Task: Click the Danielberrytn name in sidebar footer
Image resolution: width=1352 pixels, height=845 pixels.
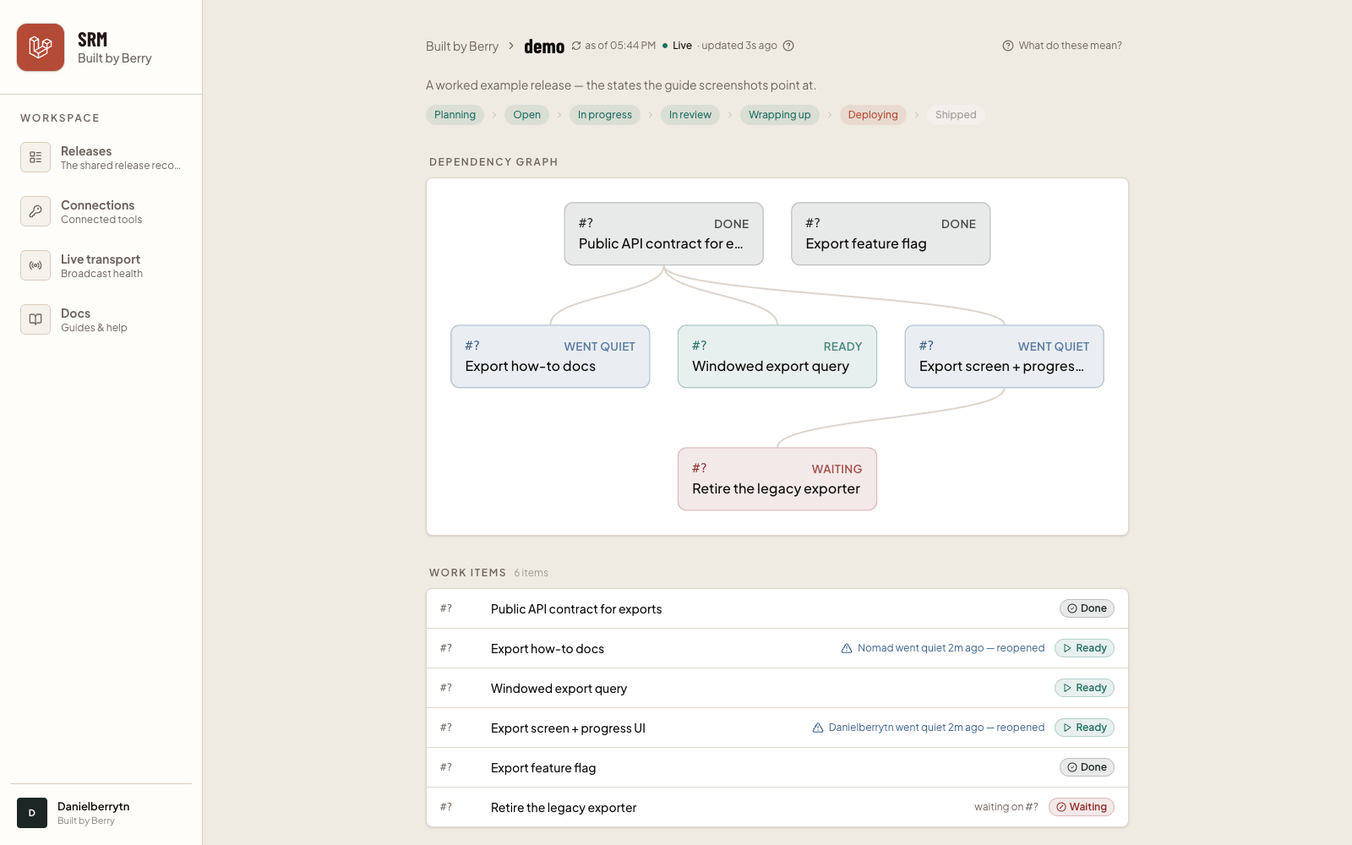Action: tap(93, 806)
